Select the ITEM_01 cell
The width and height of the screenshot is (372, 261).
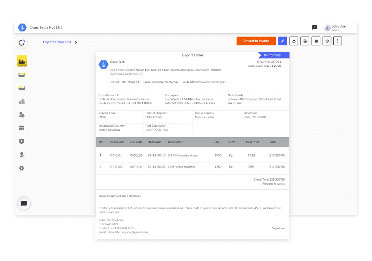click(x=116, y=156)
